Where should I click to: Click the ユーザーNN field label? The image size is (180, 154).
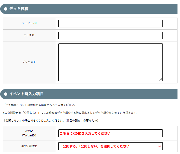click(29, 23)
